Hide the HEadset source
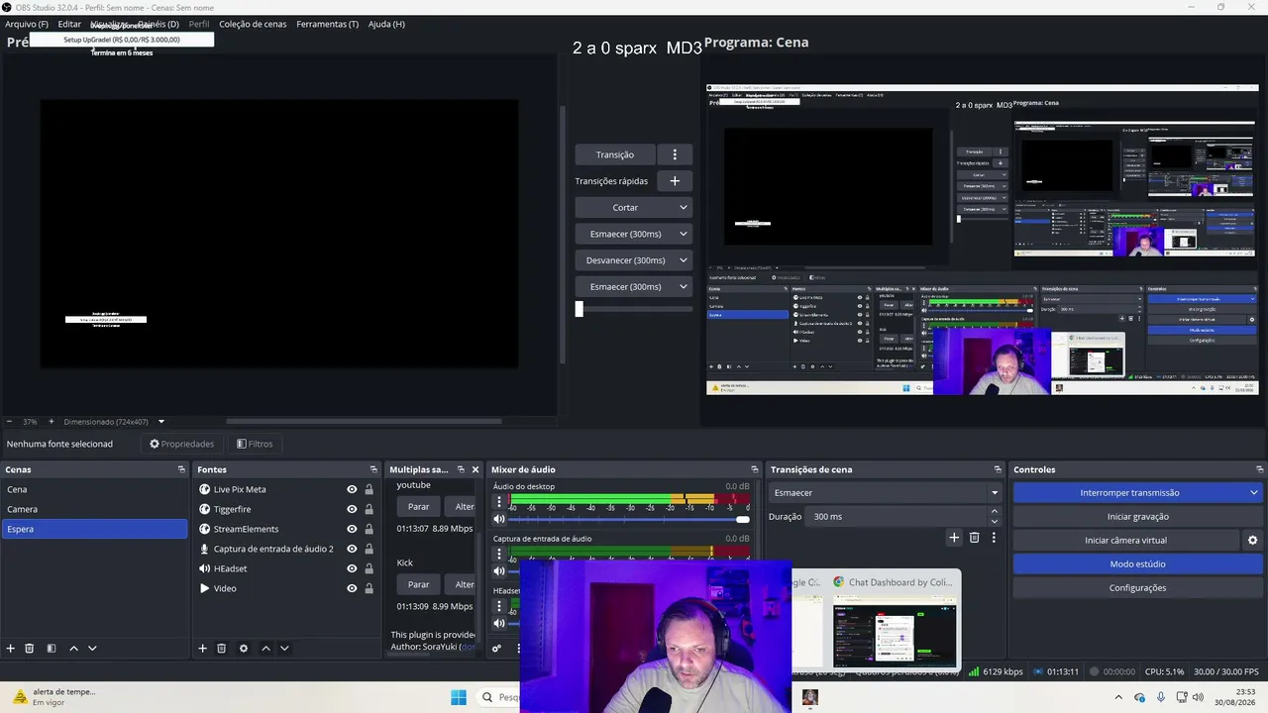 352,568
